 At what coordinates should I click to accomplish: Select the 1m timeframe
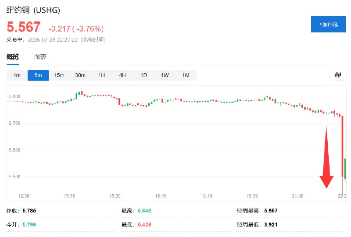pyautogui.click(x=17, y=75)
